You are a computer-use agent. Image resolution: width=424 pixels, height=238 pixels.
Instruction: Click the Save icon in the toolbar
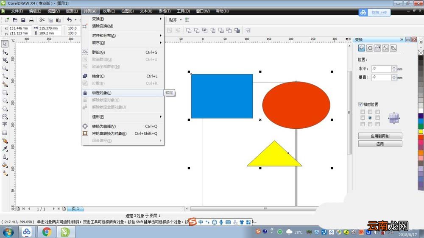tap(23, 20)
